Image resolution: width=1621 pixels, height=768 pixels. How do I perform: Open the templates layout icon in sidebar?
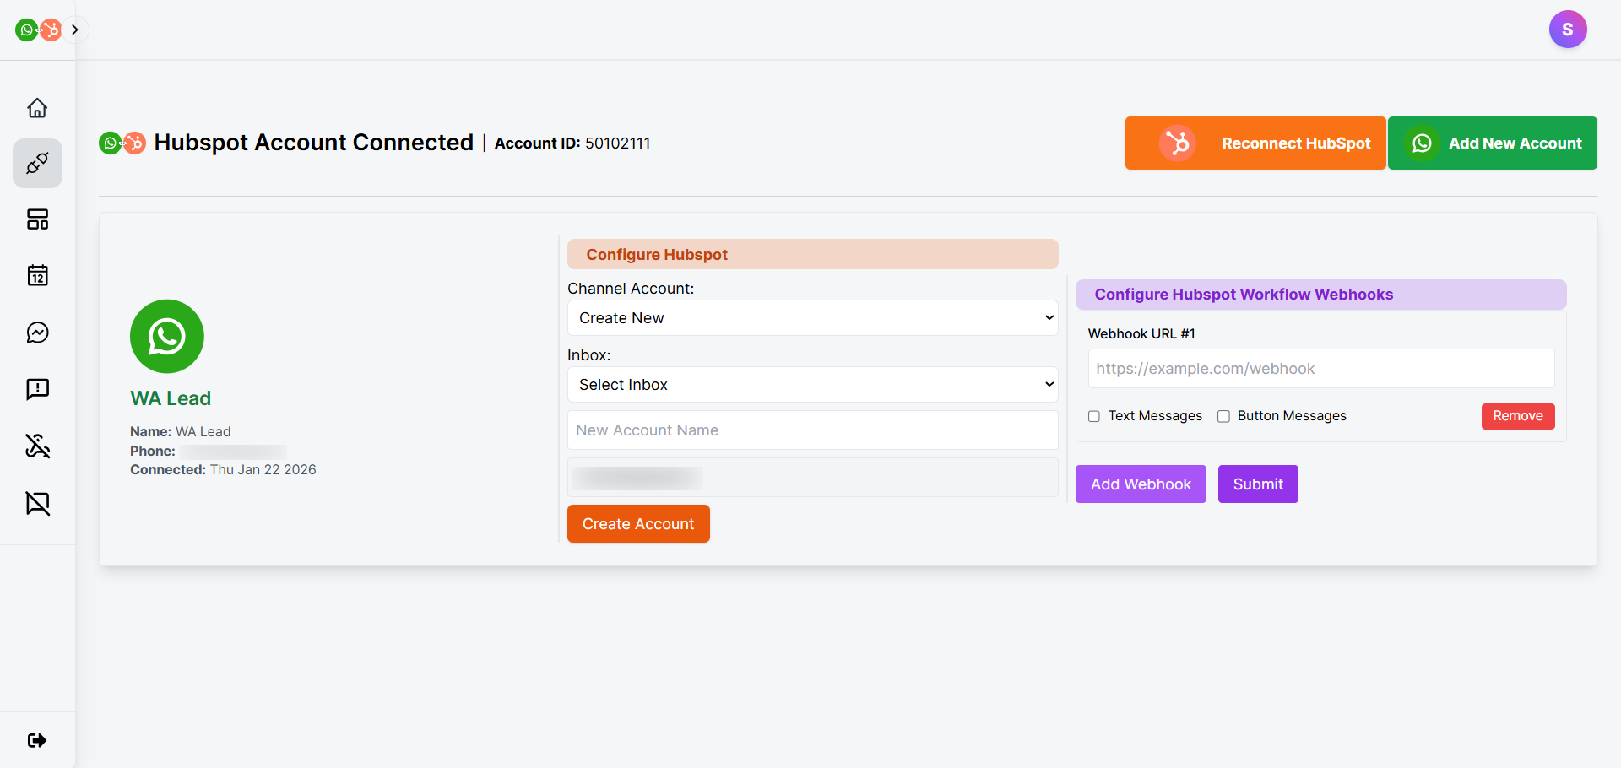37,219
